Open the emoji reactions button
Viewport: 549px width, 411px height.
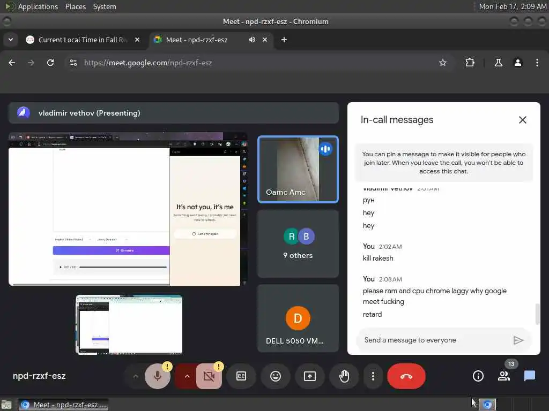(276, 376)
